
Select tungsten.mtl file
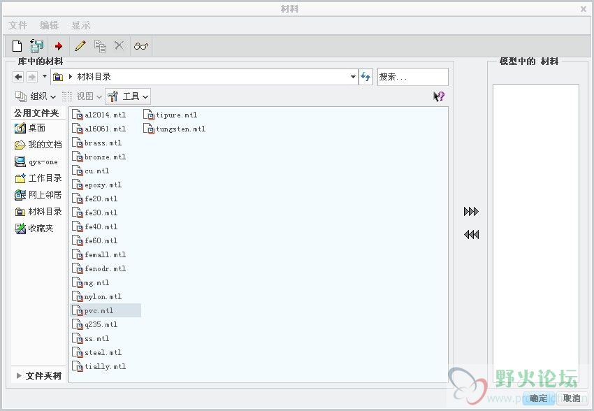coord(174,129)
